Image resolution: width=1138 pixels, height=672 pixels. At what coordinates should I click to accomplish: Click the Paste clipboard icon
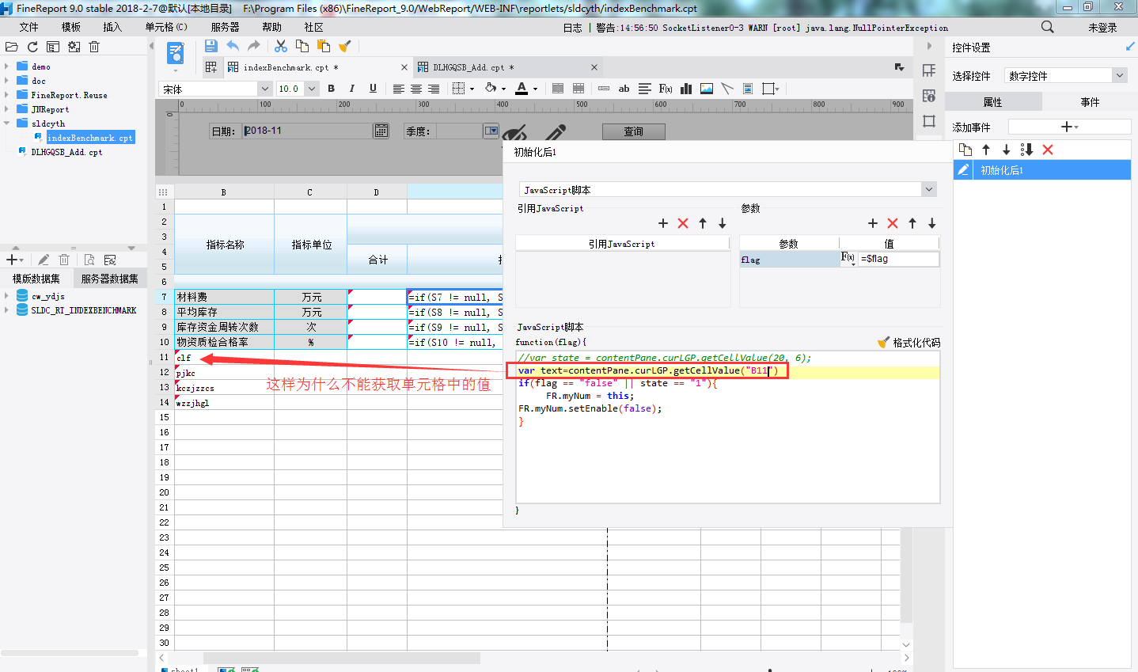tap(323, 46)
